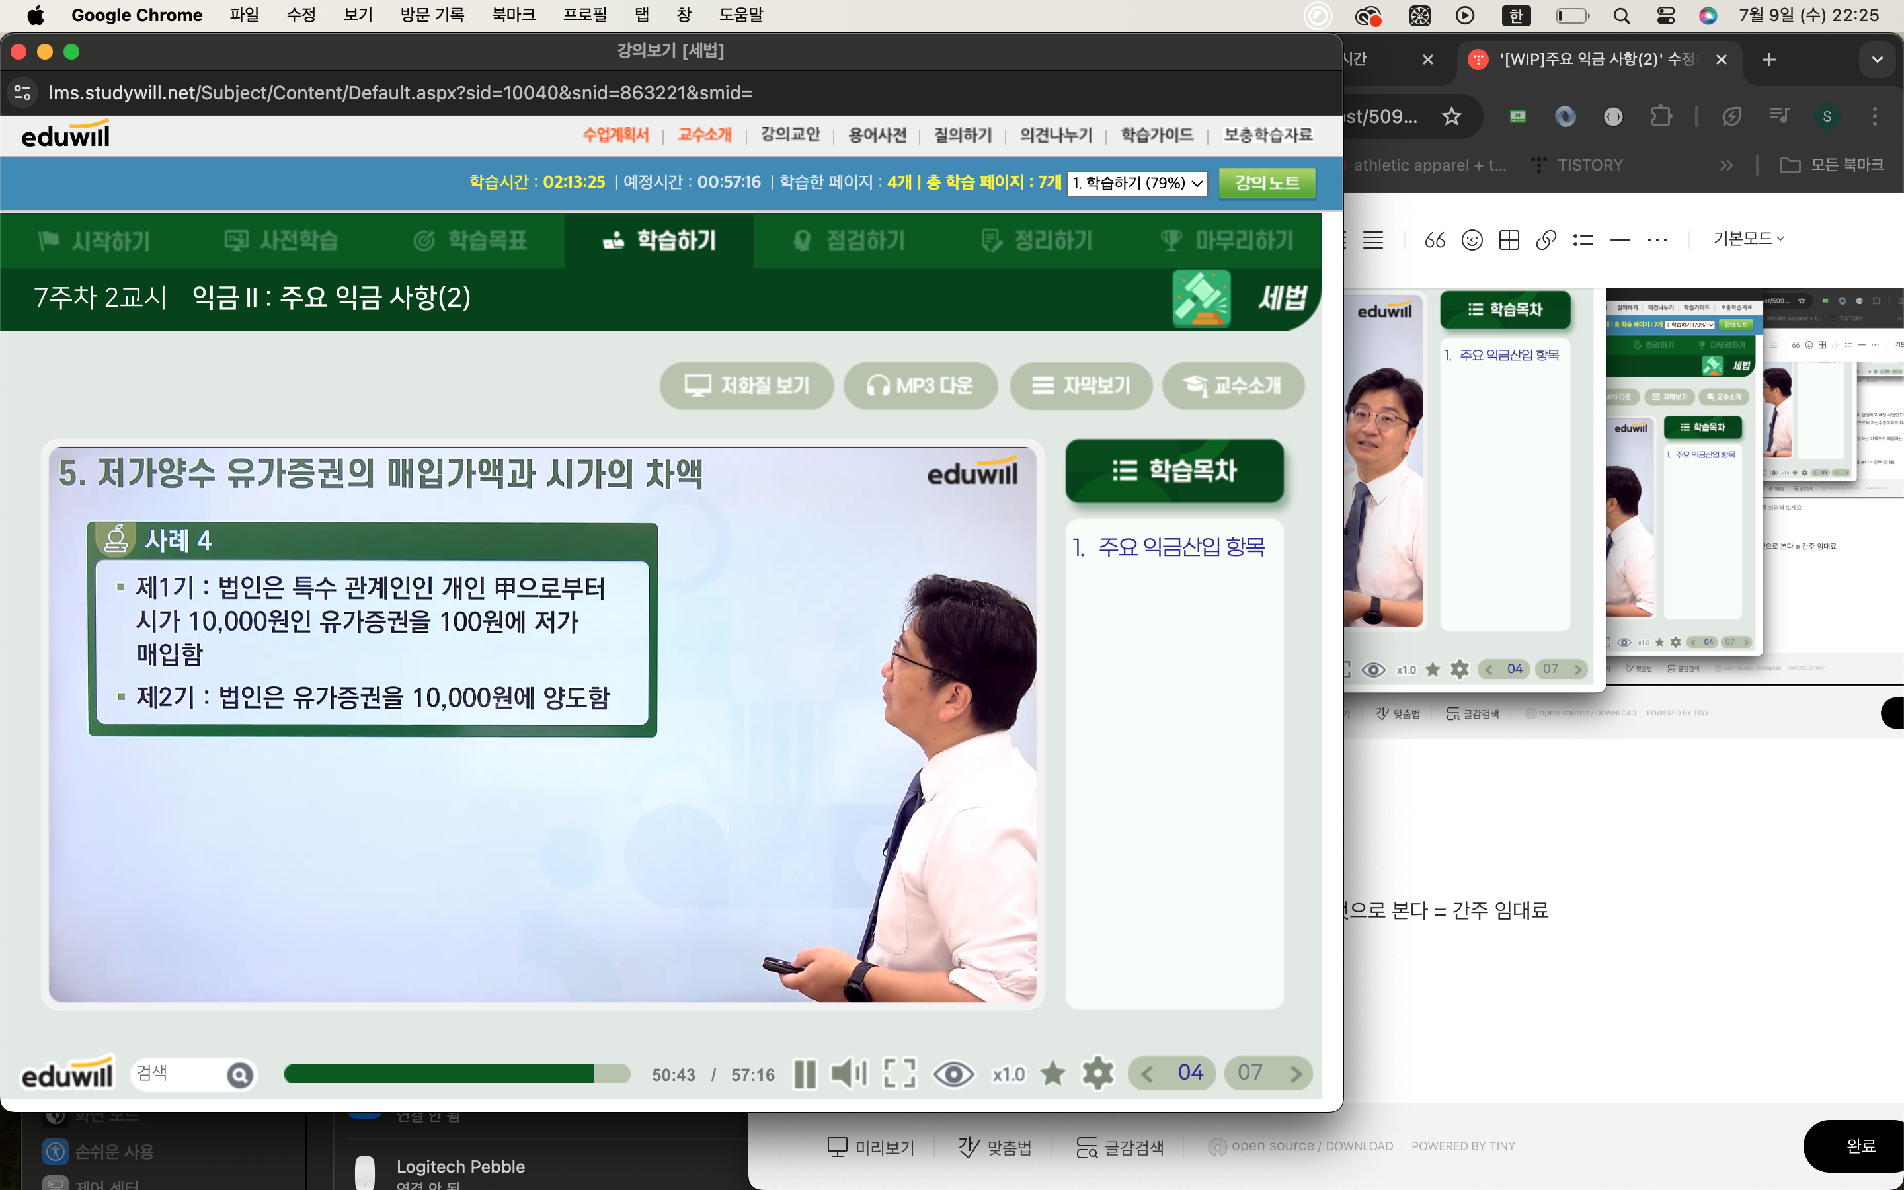Expand the Chrome tab search chevron
The height and width of the screenshot is (1190, 1904).
click(1878, 59)
